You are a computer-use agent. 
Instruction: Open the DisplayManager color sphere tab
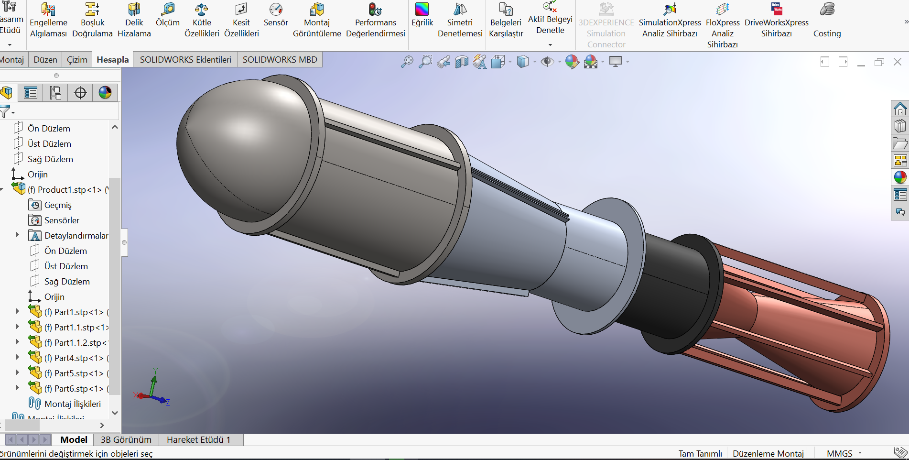tap(105, 93)
